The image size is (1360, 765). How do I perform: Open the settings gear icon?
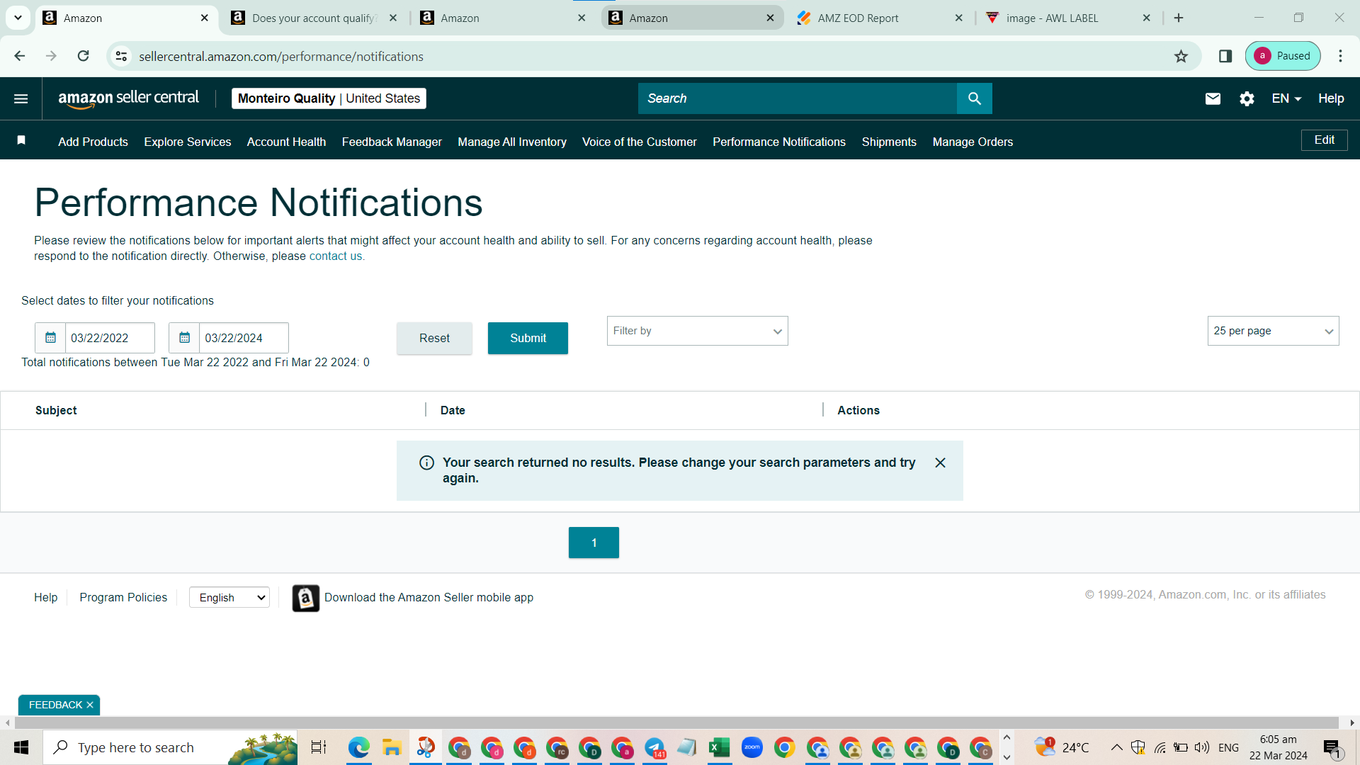(1247, 98)
